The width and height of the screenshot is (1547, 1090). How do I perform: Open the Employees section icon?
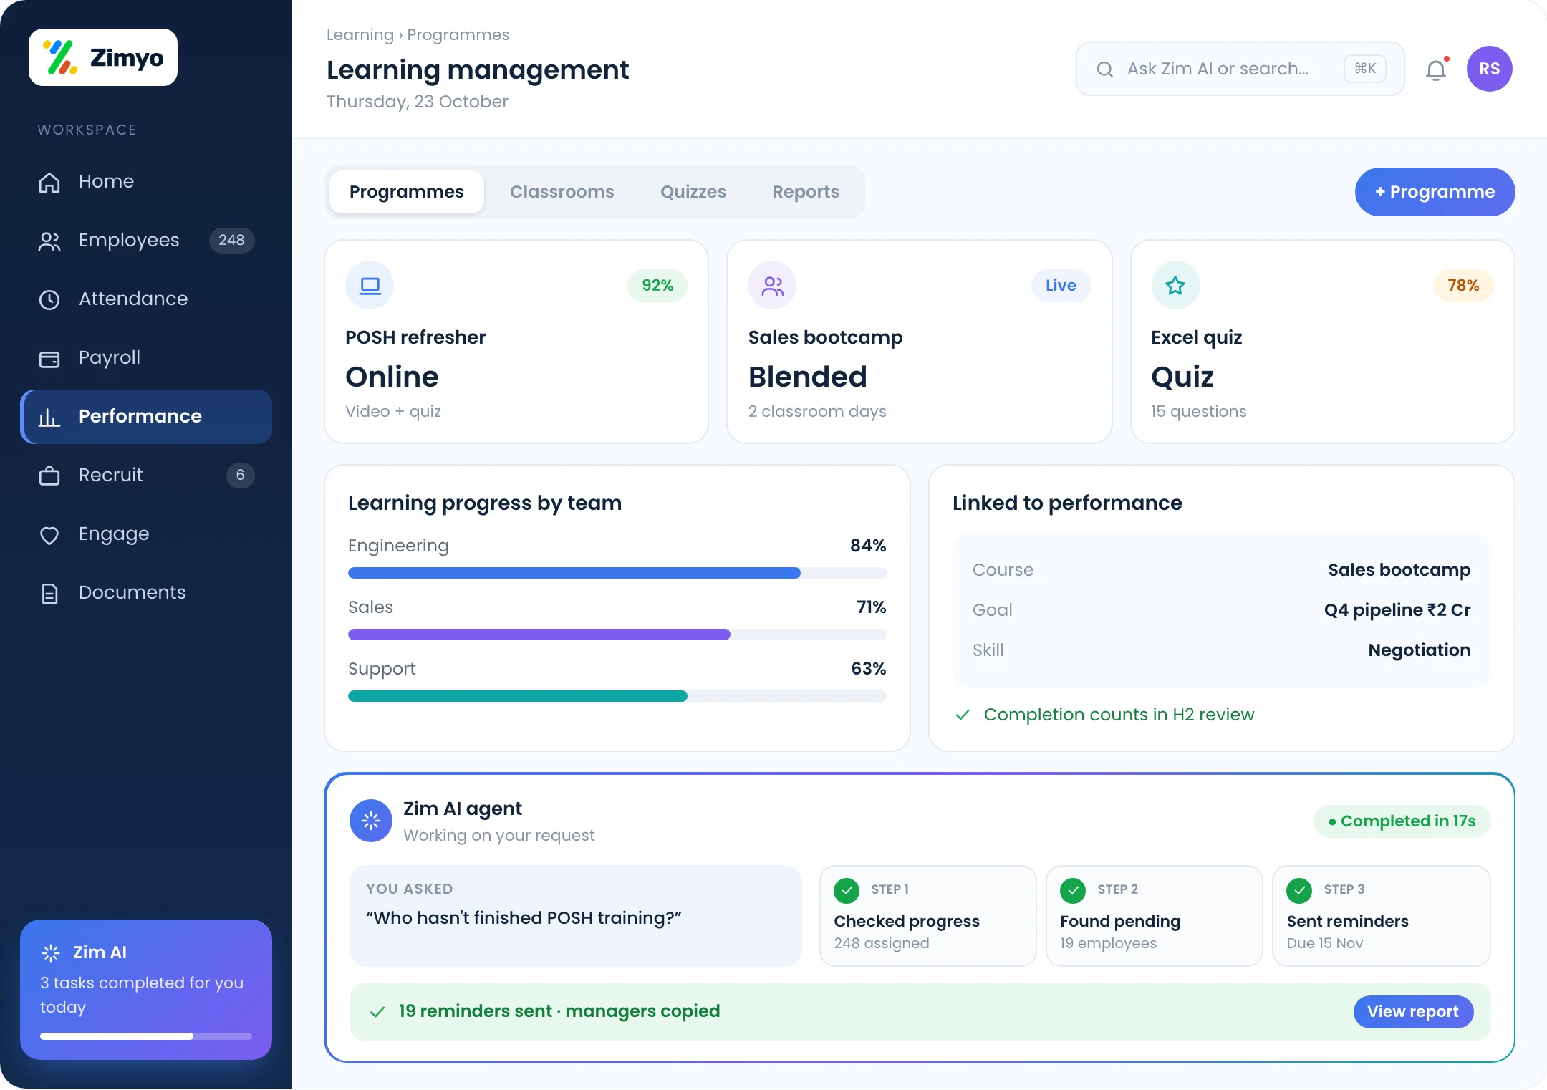tap(49, 241)
